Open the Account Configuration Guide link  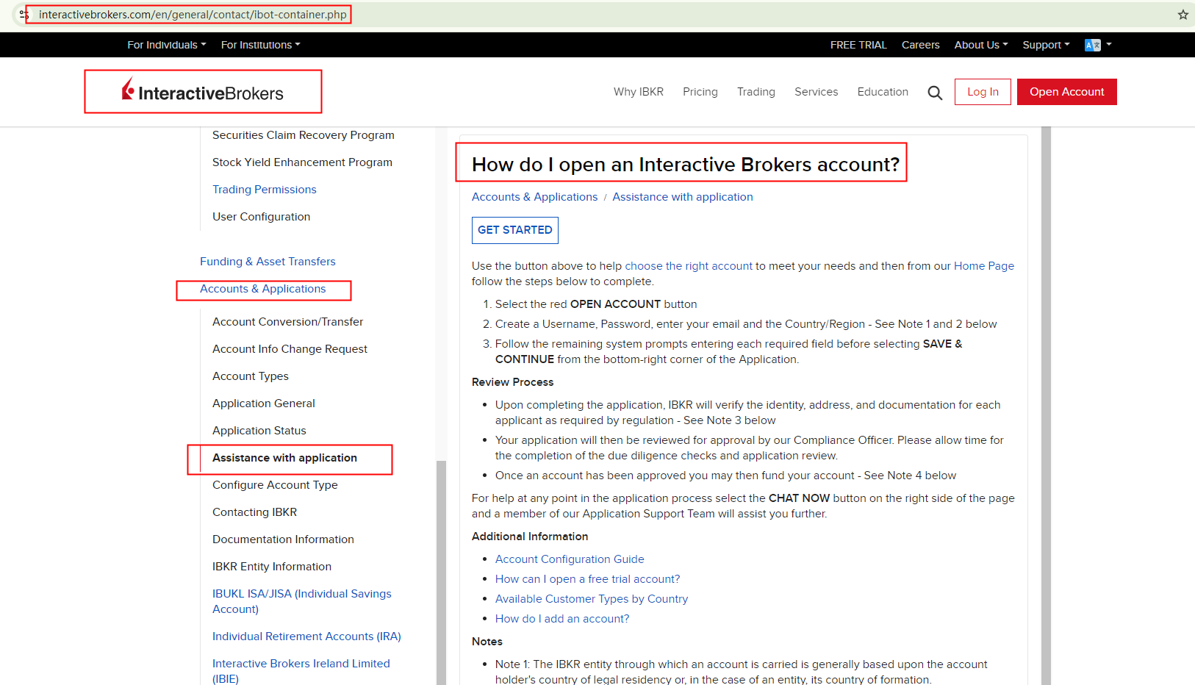(570, 559)
